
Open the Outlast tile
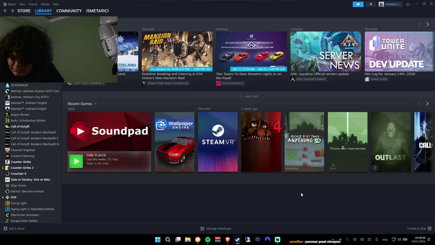(x=391, y=142)
